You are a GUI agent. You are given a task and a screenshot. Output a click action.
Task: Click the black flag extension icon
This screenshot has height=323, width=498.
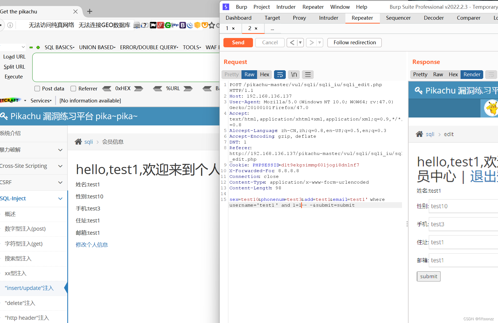pyautogui.click(x=153, y=25)
